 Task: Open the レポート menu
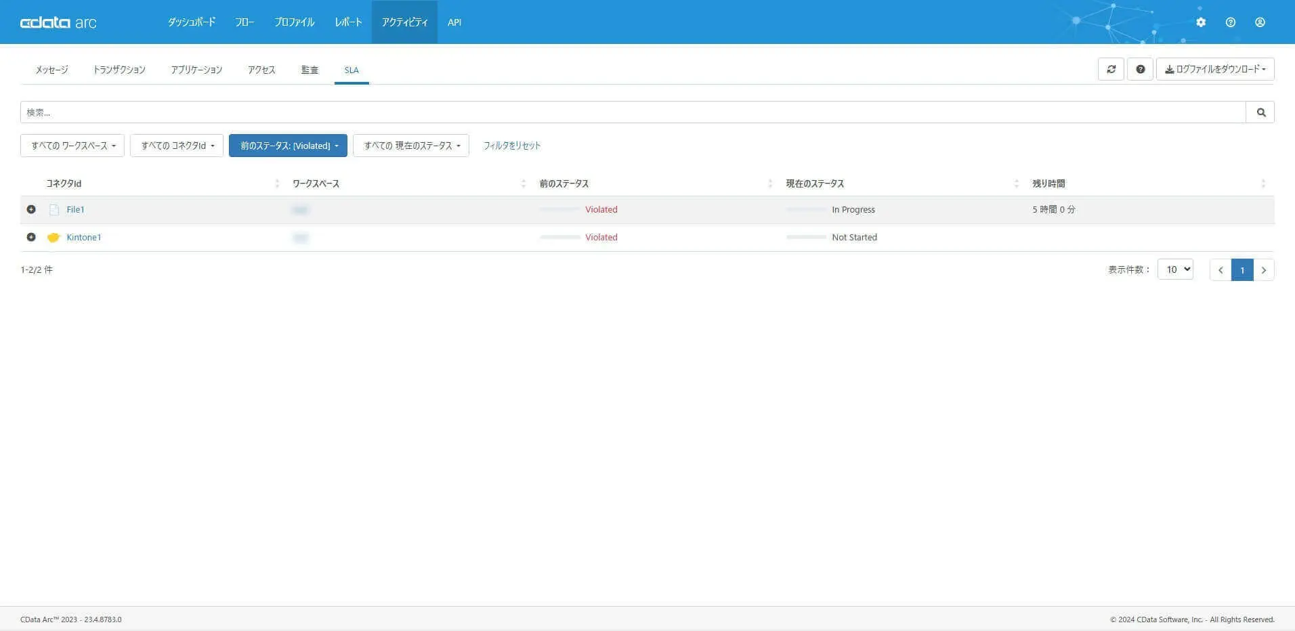click(348, 22)
